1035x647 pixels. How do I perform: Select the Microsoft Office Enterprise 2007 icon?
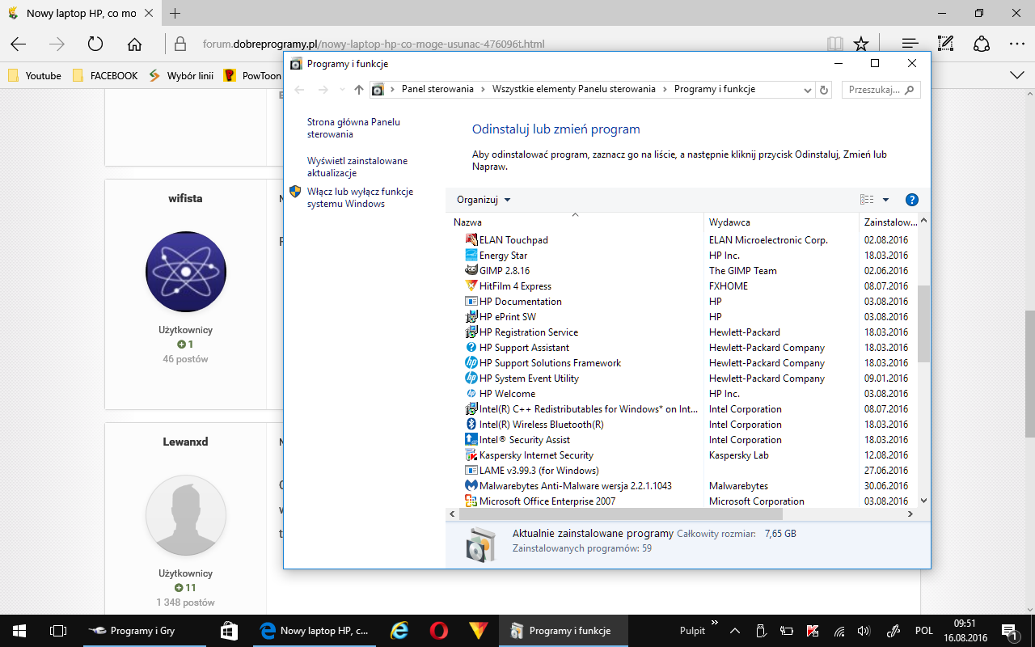pos(471,501)
